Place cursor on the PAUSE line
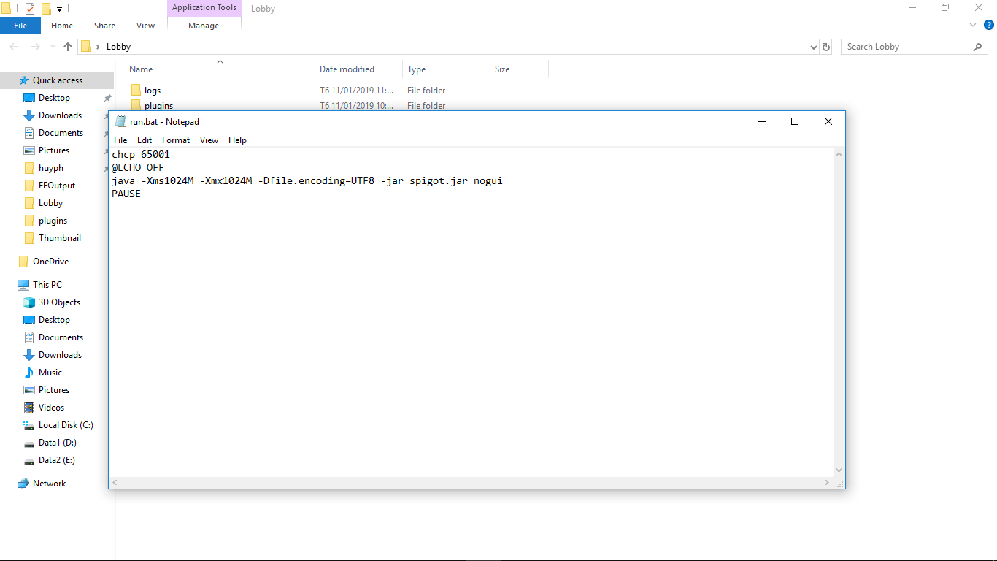The image size is (997, 561). coord(126,194)
